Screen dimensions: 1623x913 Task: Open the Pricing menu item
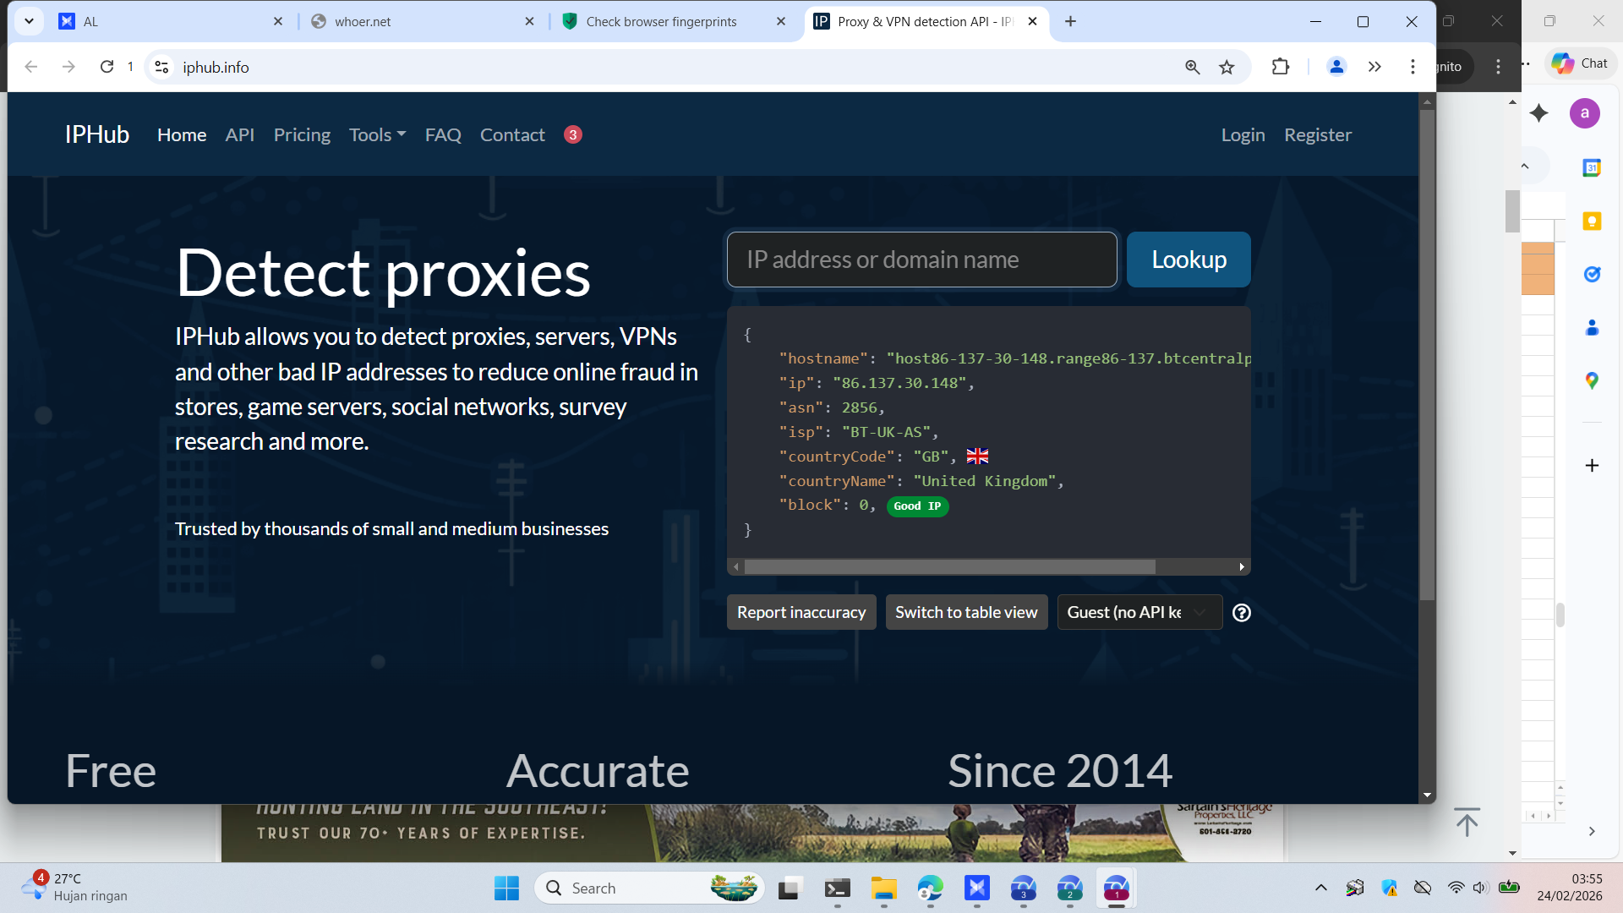[x=302, y=135]
